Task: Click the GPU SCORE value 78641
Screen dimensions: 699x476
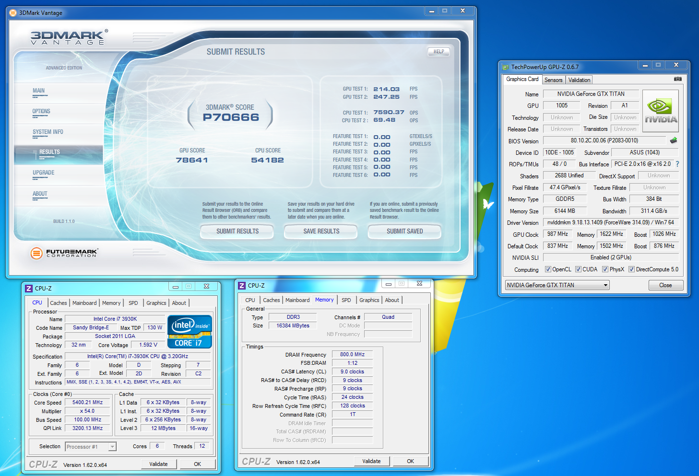Action: coord(192,160)
